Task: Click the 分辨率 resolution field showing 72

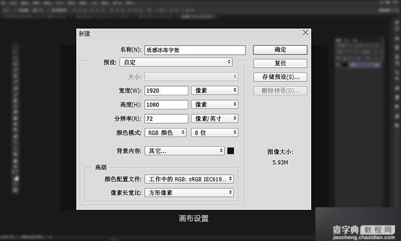Action: (166, 118)
